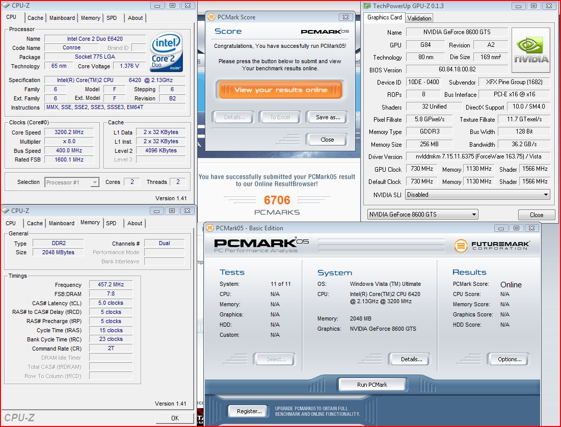Viewport: 561px width, 427px height.
Task: Open Cache tab in lower CPU-Z window
Action: click(x=35, y=223)
